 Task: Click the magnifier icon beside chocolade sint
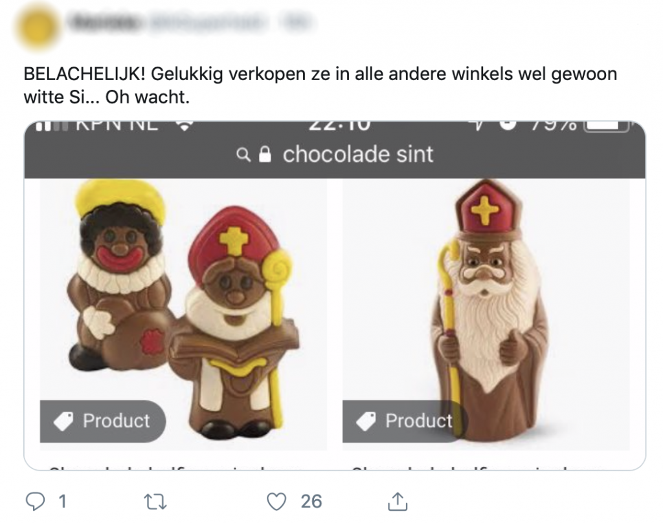[x=244, y=155]
